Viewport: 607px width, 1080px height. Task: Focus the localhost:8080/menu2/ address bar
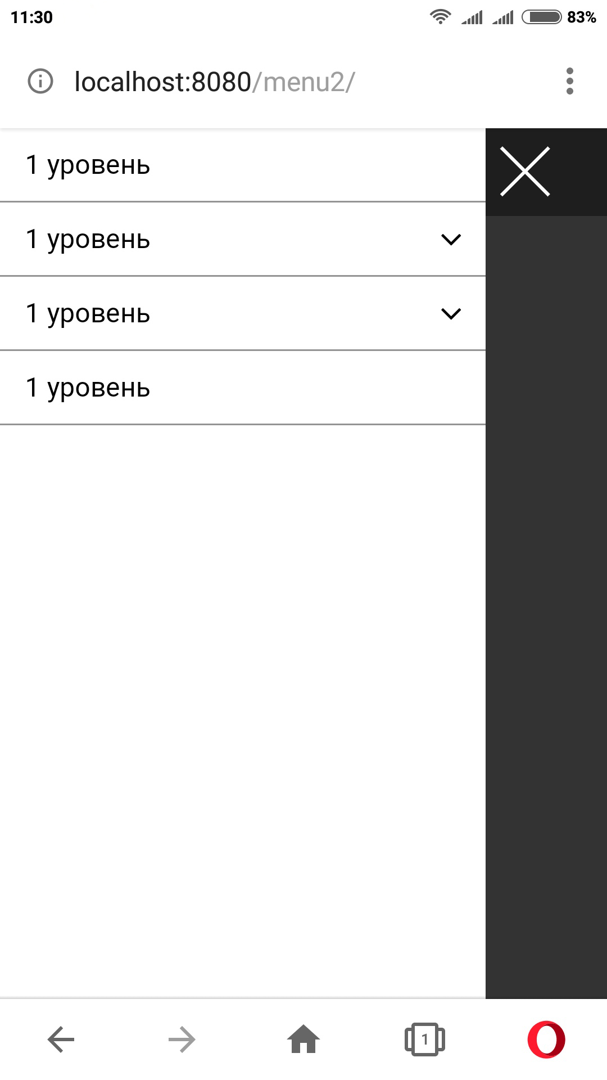215,82
